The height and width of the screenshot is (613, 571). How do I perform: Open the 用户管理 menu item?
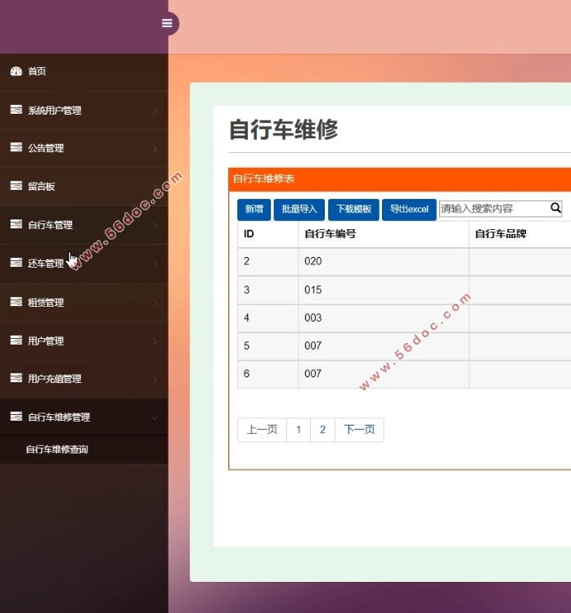[84, 341]
